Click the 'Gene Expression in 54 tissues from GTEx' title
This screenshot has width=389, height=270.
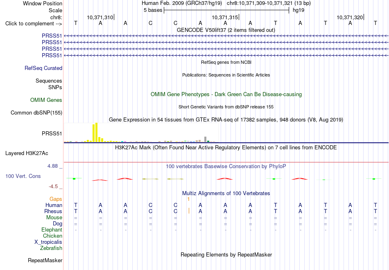(226, 120)
